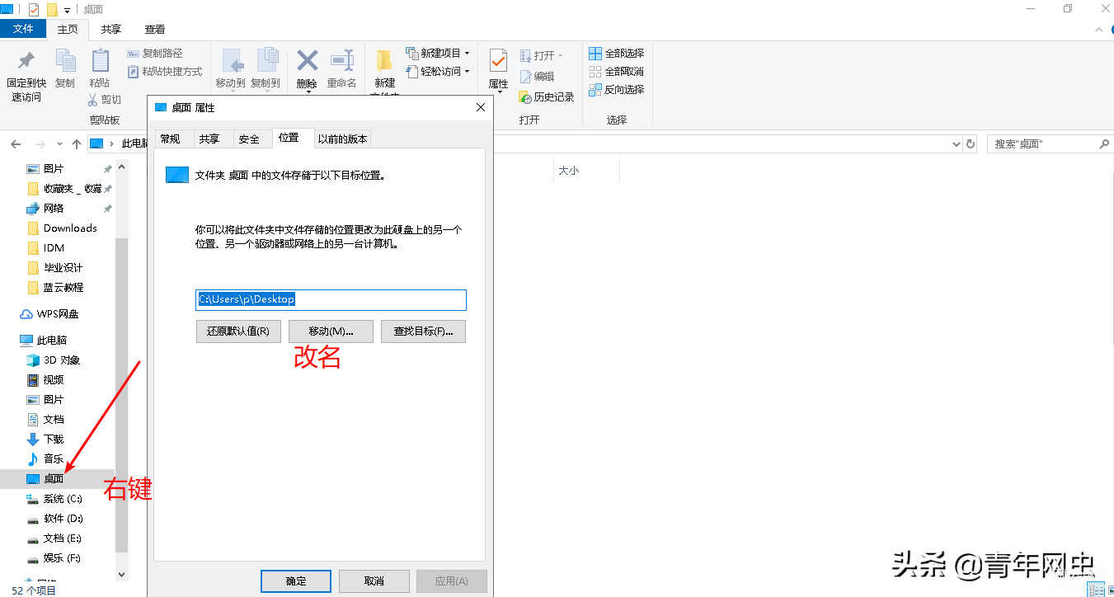Click Restore Default (还原默认值) button
The height and width of the screenshot is (597, 1114).
coord(238,331)
